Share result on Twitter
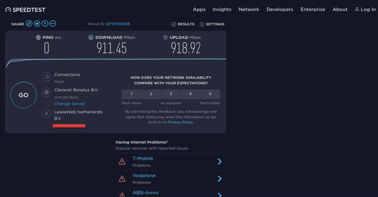Screen dimensions: 378x197 coord(37,24)
